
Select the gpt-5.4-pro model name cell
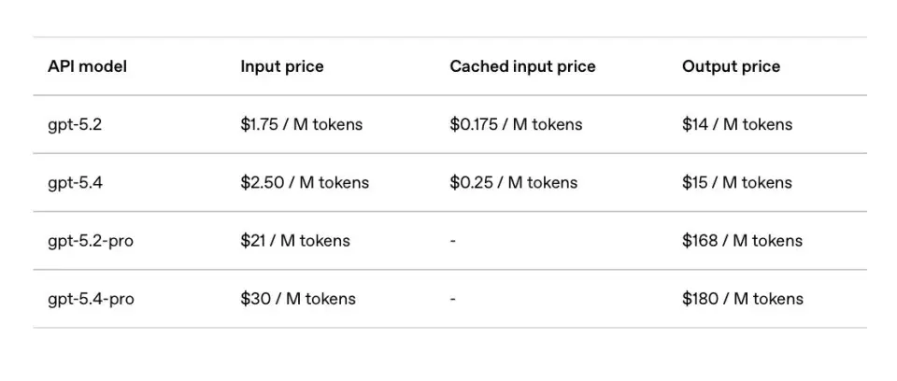(91, 299)
